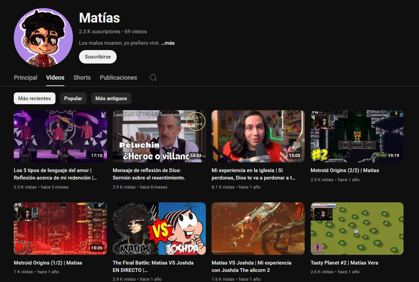Screen dimensions: 419x282
Task: Click '8.1 K vistas' metadata text
Action: coord(223,187)
